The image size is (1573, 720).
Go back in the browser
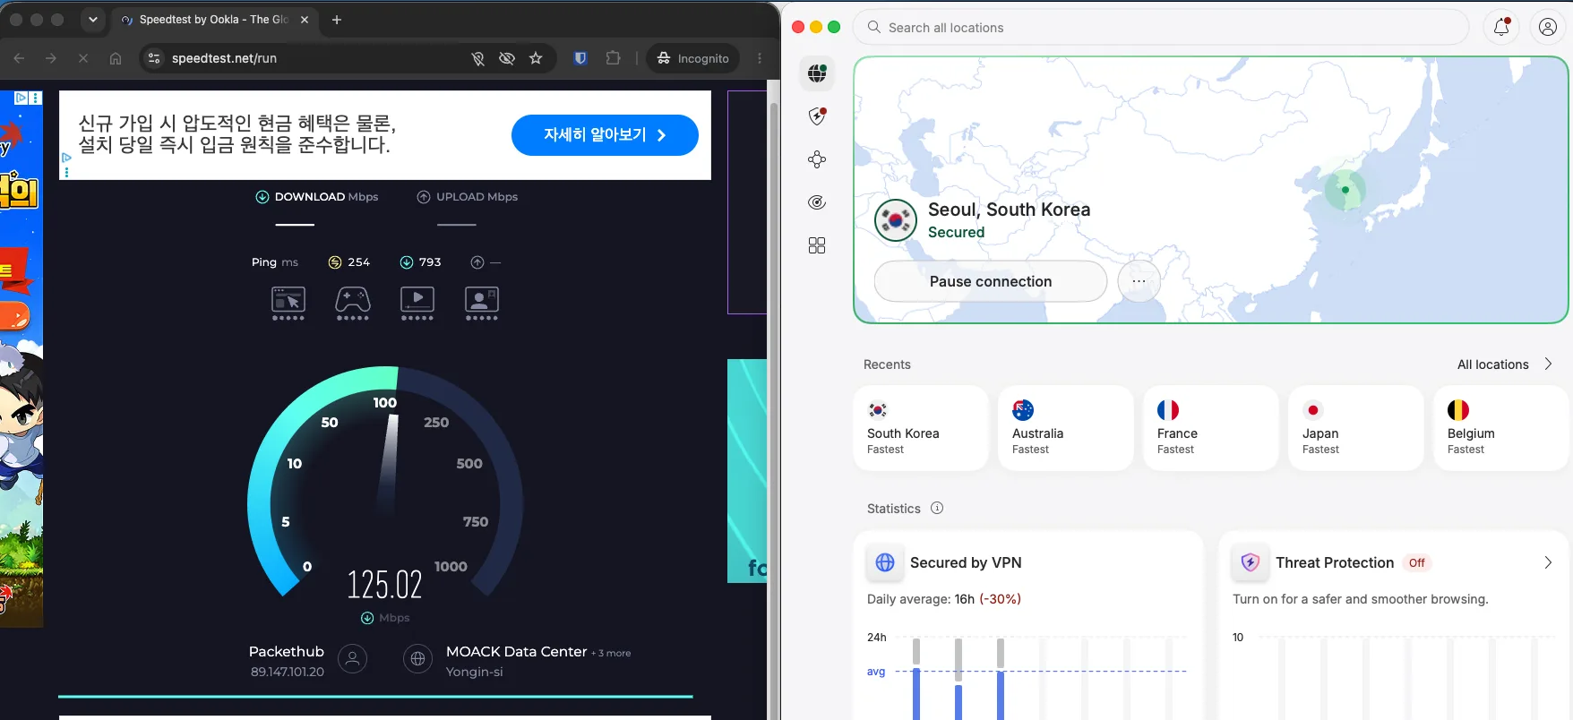[x=19, y=58]
